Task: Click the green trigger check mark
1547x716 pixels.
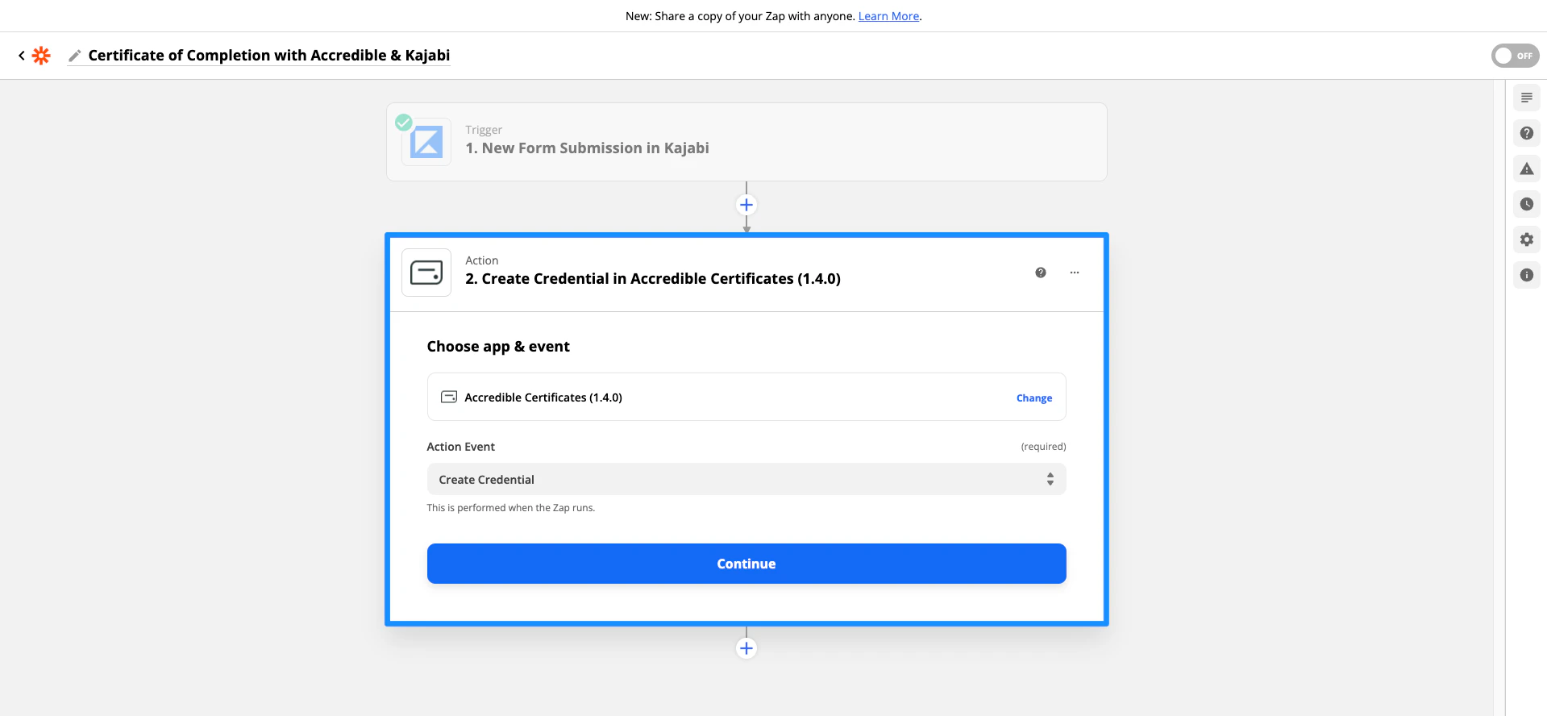Action: (x=404, y=123)
